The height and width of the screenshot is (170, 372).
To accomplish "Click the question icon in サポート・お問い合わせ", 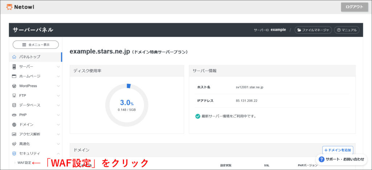I will (x=322, y=159).
